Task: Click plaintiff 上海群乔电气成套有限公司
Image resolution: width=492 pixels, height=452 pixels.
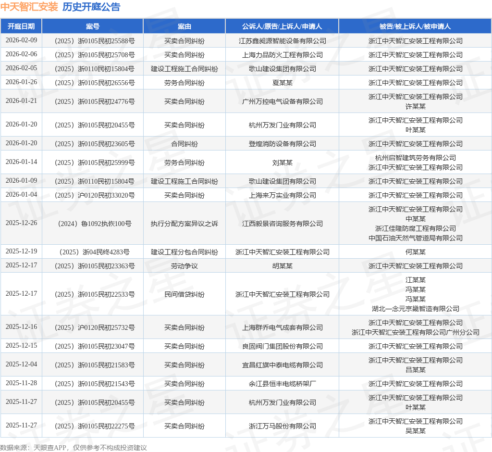Action: pos(283,327)
